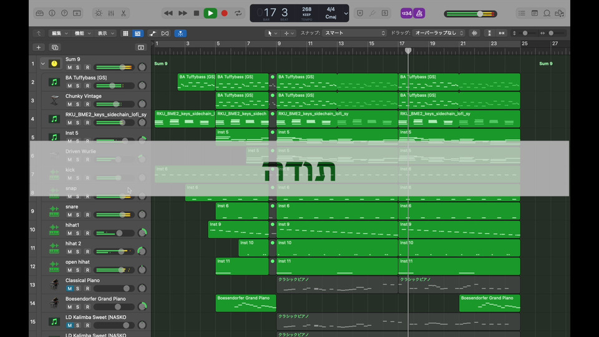Toggle the purple Metronome button

point(419,13)
